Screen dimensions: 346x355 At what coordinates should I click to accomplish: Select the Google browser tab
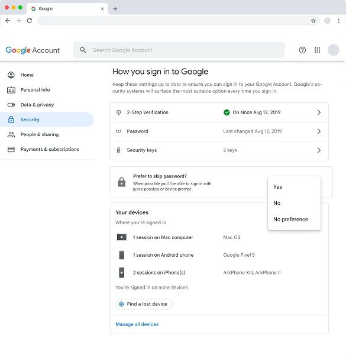pyautogui.click(x=67, y=9)
